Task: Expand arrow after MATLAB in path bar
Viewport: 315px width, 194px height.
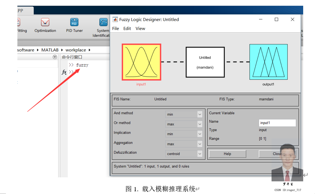Action: pyautogui.click(x=62, y=50)
